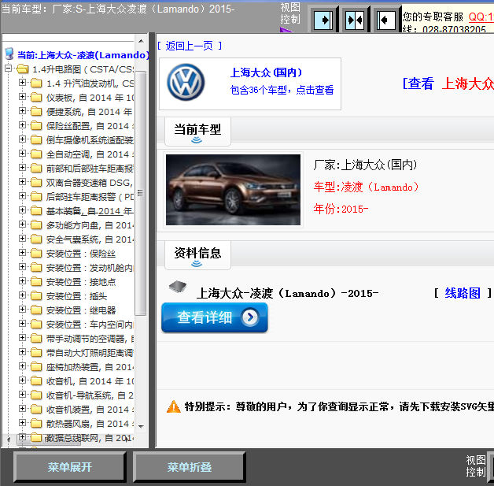Click the folder icon for 散热器风扇
The image size is (494, 486).
pyautogui.click(x=36, y=424)
